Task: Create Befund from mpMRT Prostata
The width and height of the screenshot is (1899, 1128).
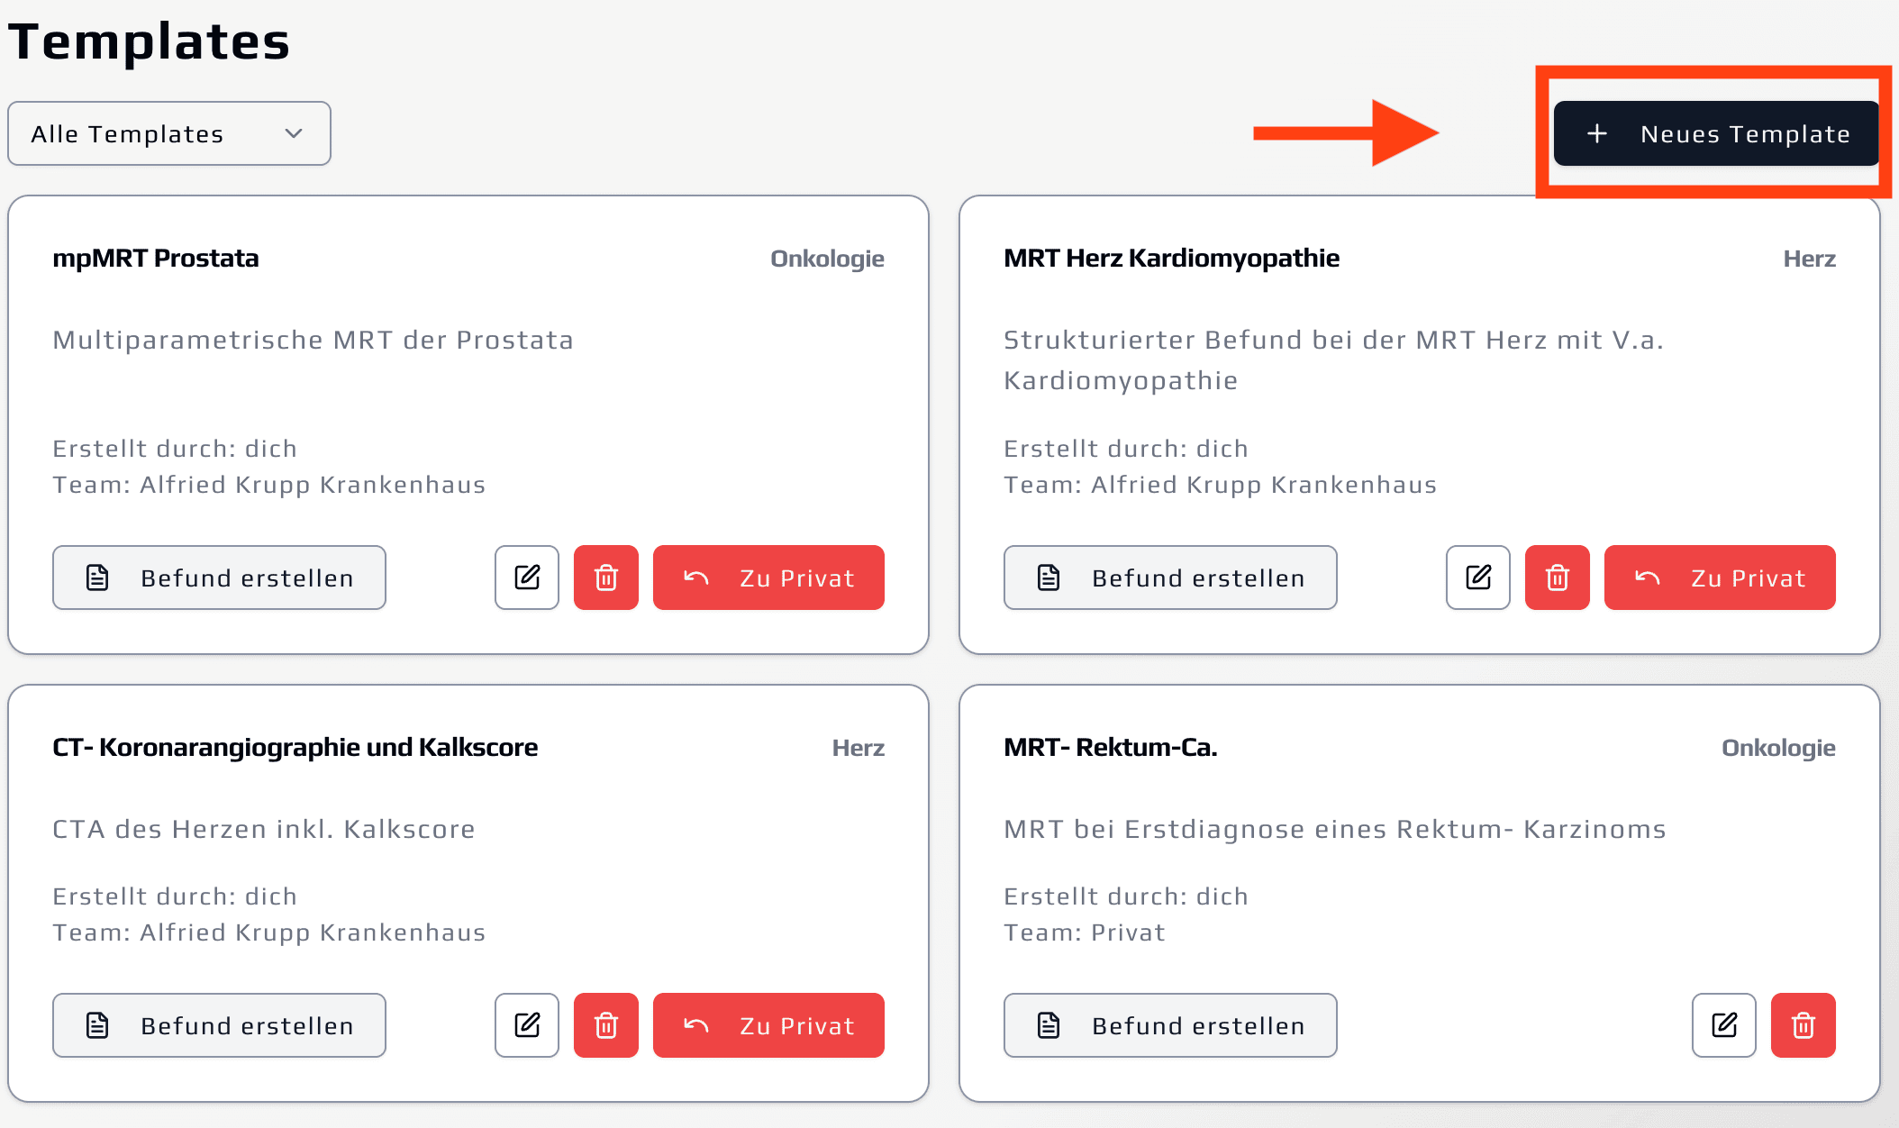Action: (219, 578)
